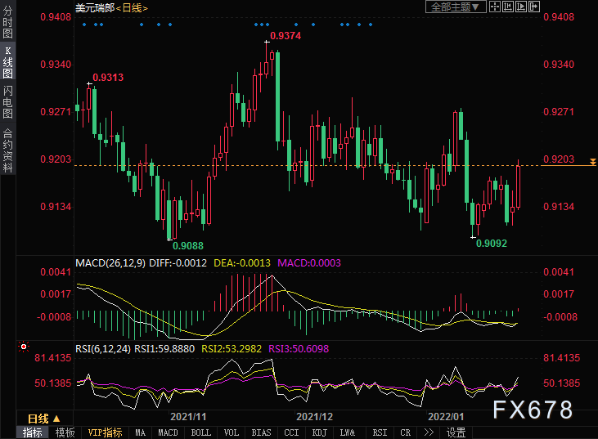Image resolution: width=598 pixels, height=439 pixels.
Task: Open 合约资料 contract info tab
Action: 7,150
